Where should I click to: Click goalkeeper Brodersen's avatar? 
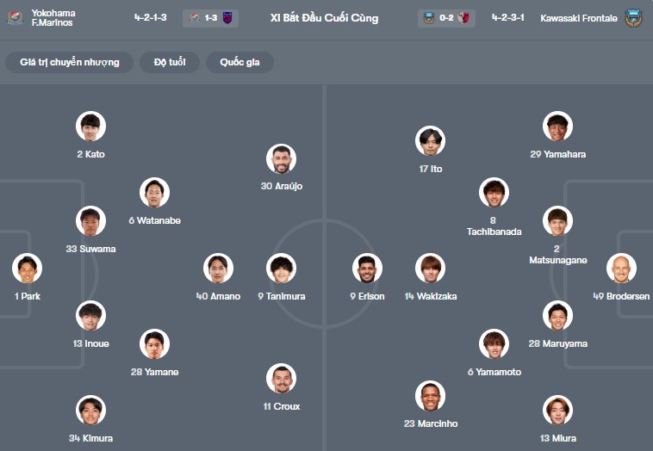click(x=621, y=269)
